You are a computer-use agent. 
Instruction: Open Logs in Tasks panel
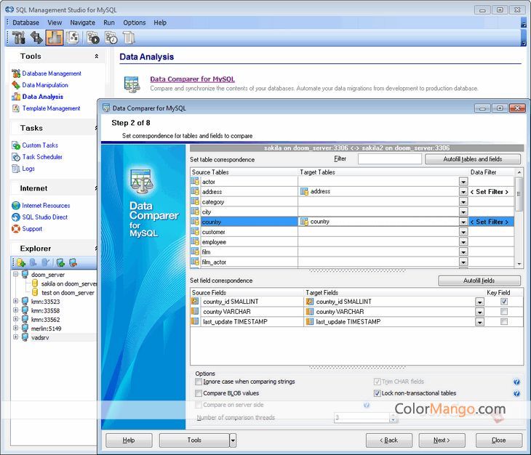pos(28,169)
